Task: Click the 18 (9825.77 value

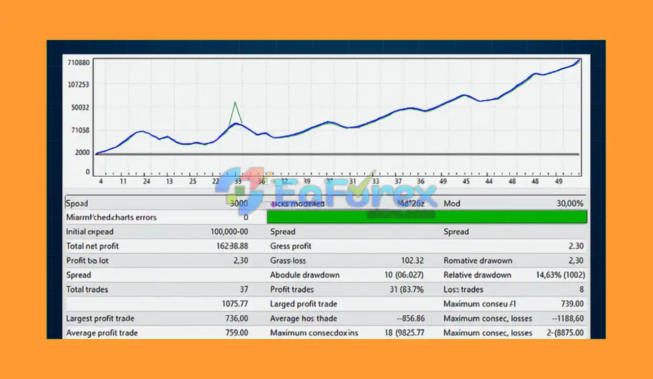Action: tap(404, 333)
